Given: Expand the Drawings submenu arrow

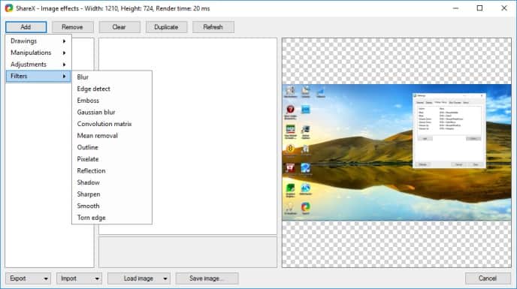Looking at the screenshot, I should [65, 41].
